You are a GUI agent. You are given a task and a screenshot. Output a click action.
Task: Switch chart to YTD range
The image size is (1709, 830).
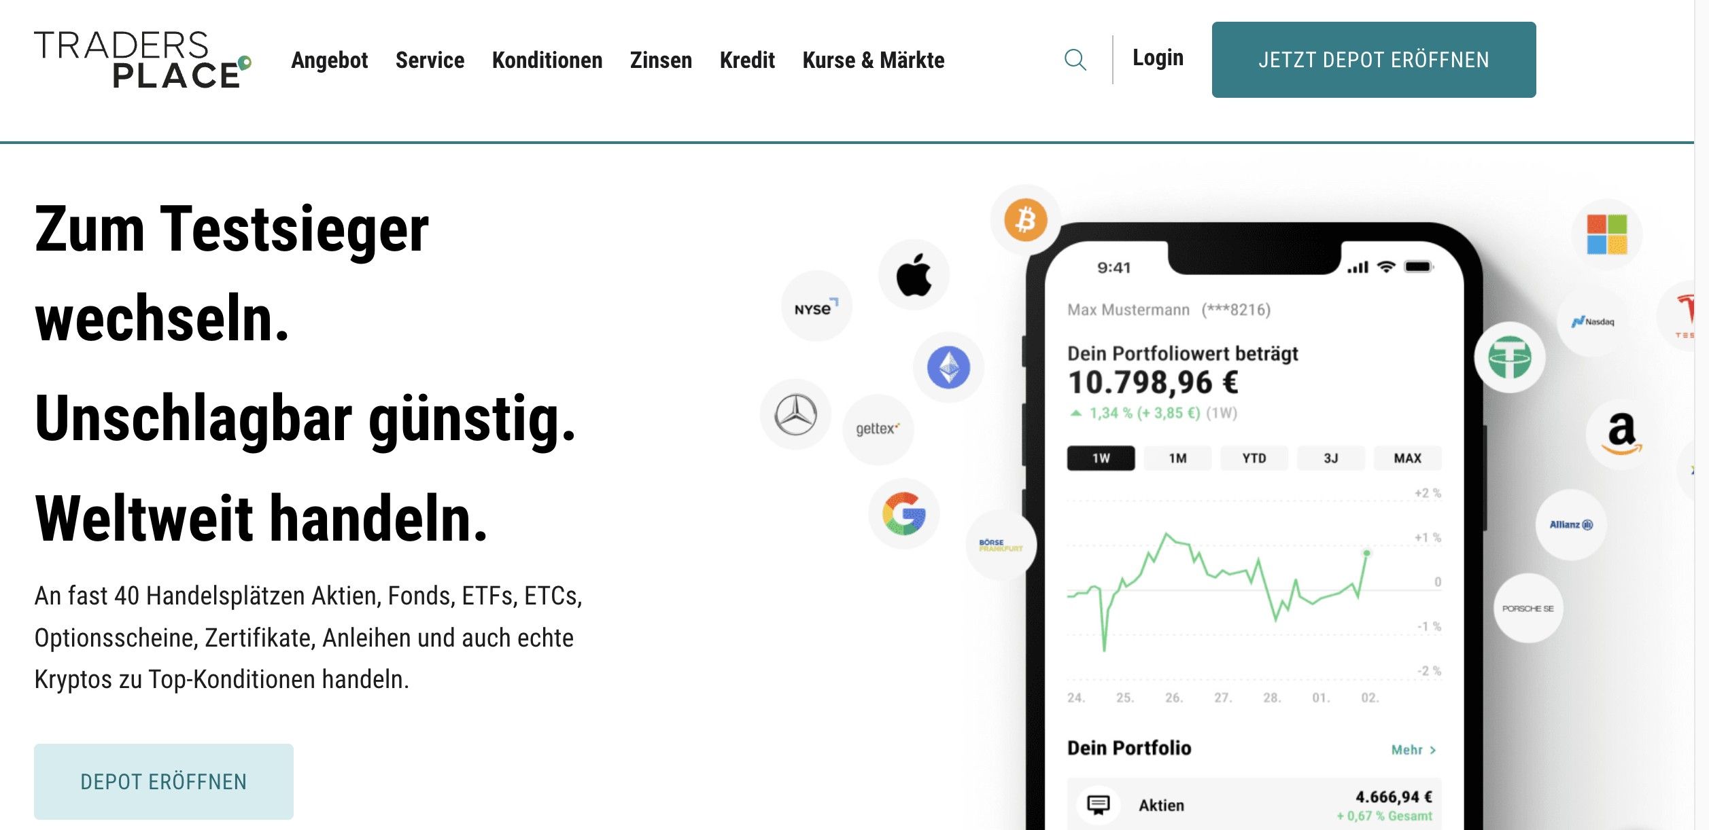point(1254,458)
